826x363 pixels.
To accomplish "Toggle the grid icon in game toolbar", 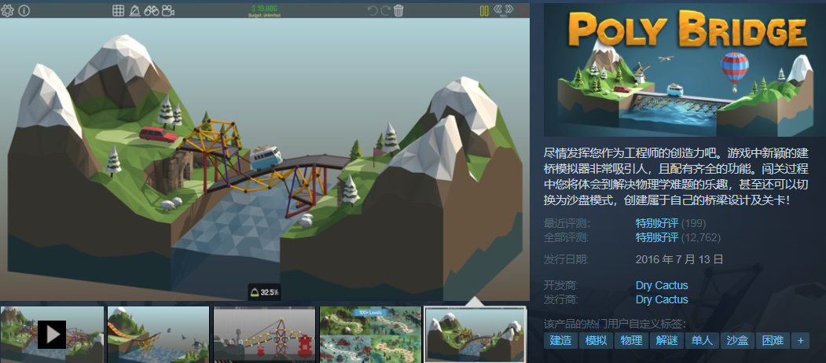I will [x=119, y=10].
